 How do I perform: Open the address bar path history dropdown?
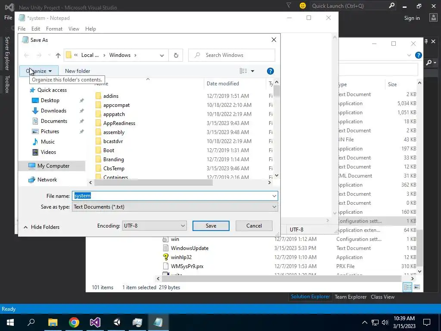(162, 56)
